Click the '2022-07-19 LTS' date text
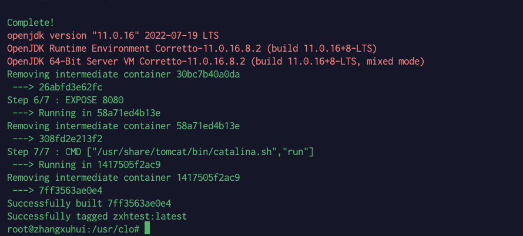 182,35
